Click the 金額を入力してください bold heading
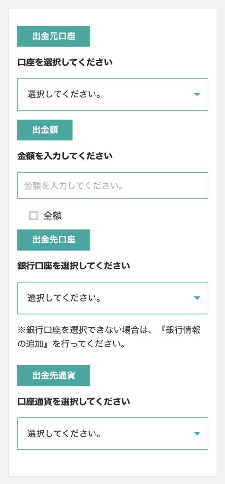Screen dimensions: 225x484 tap(65, 156)
